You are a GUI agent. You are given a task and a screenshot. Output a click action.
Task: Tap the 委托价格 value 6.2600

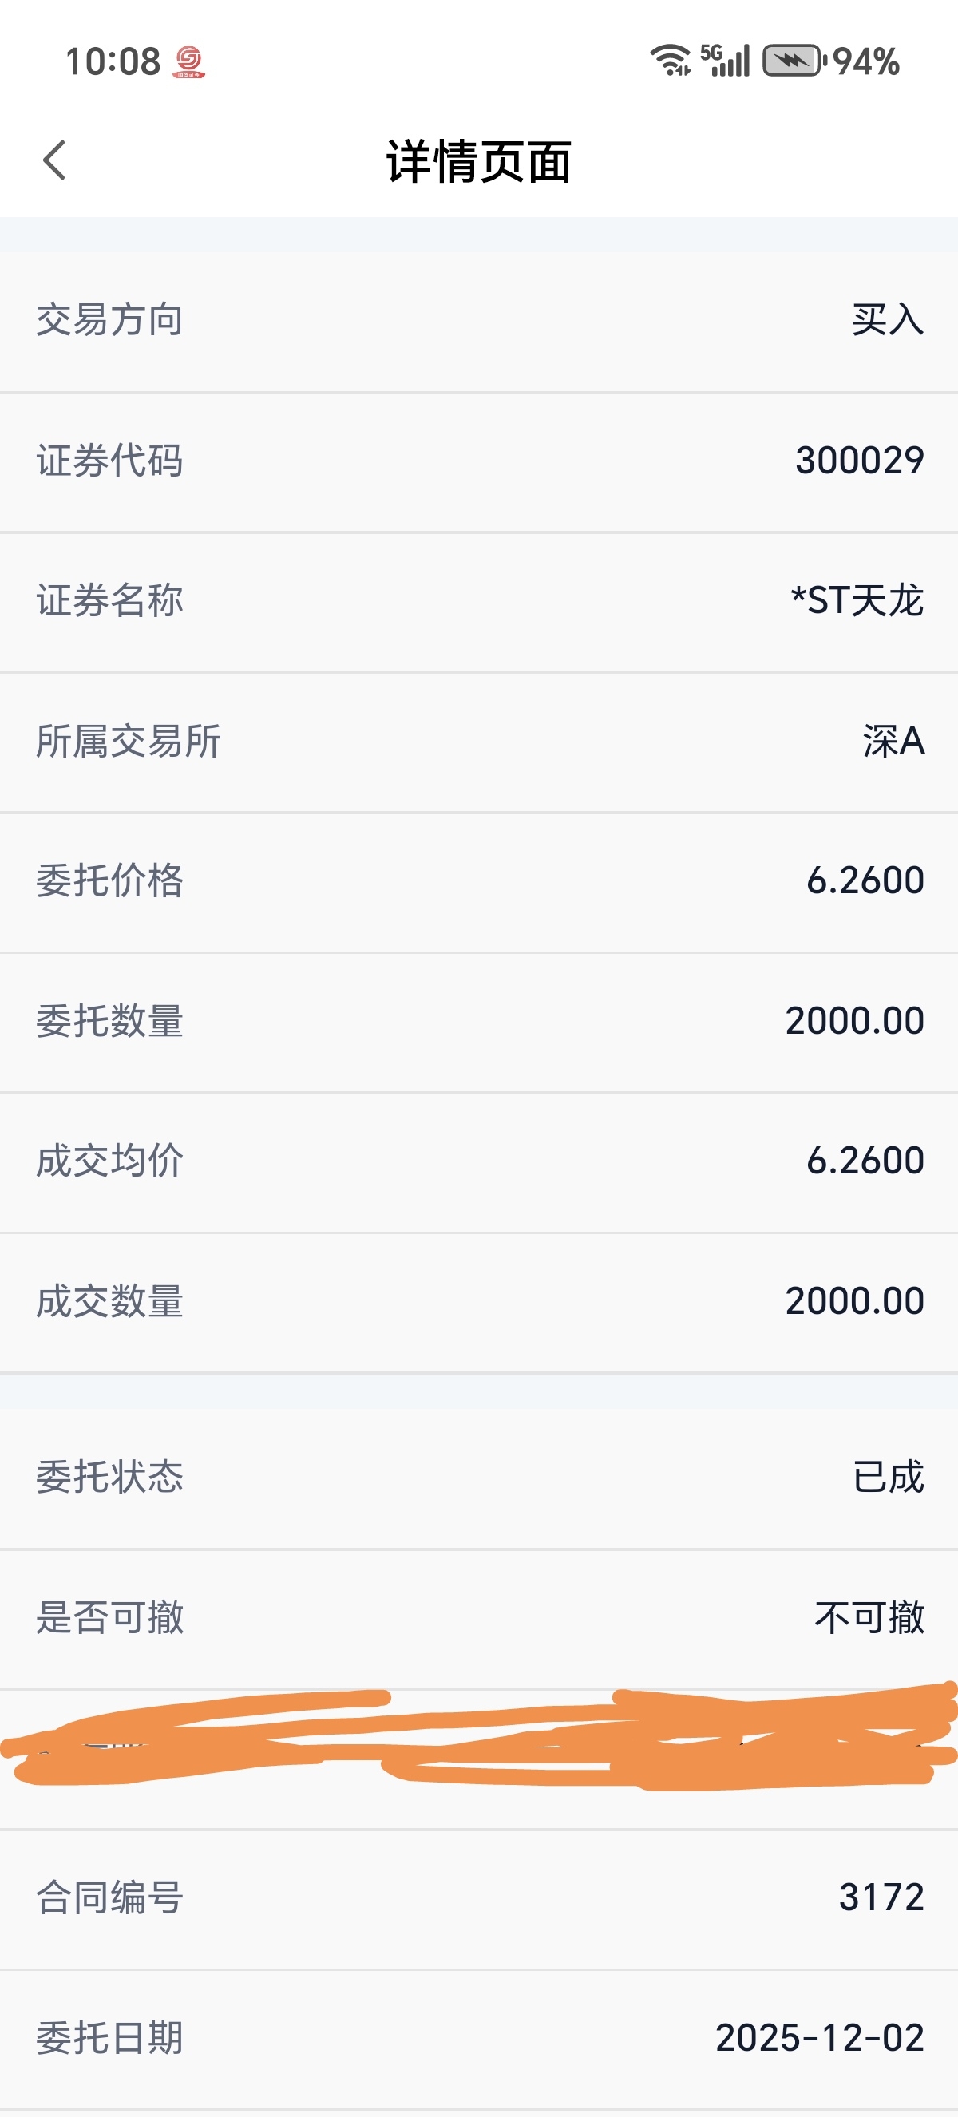865,881
